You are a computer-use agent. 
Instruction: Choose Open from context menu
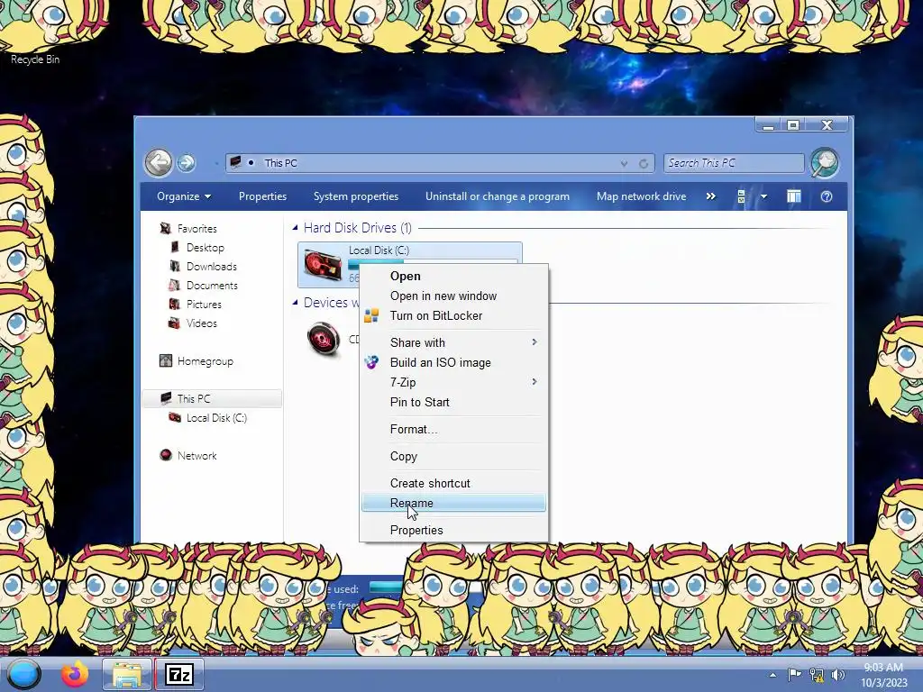[x=453, y=276]
